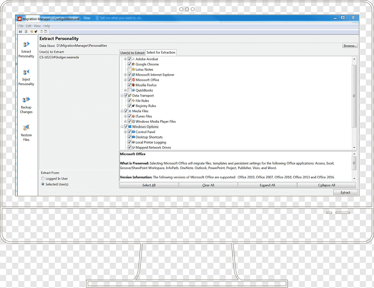Click the Collapse All button
The image size is (374, 288).
click(326, 185)
